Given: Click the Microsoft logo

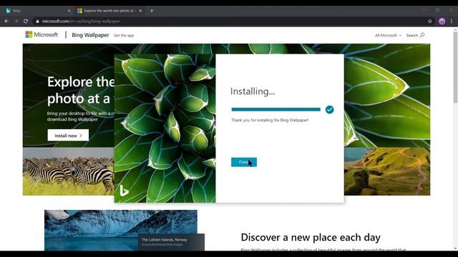Looking at the screenshot, I should pos(42,35).
